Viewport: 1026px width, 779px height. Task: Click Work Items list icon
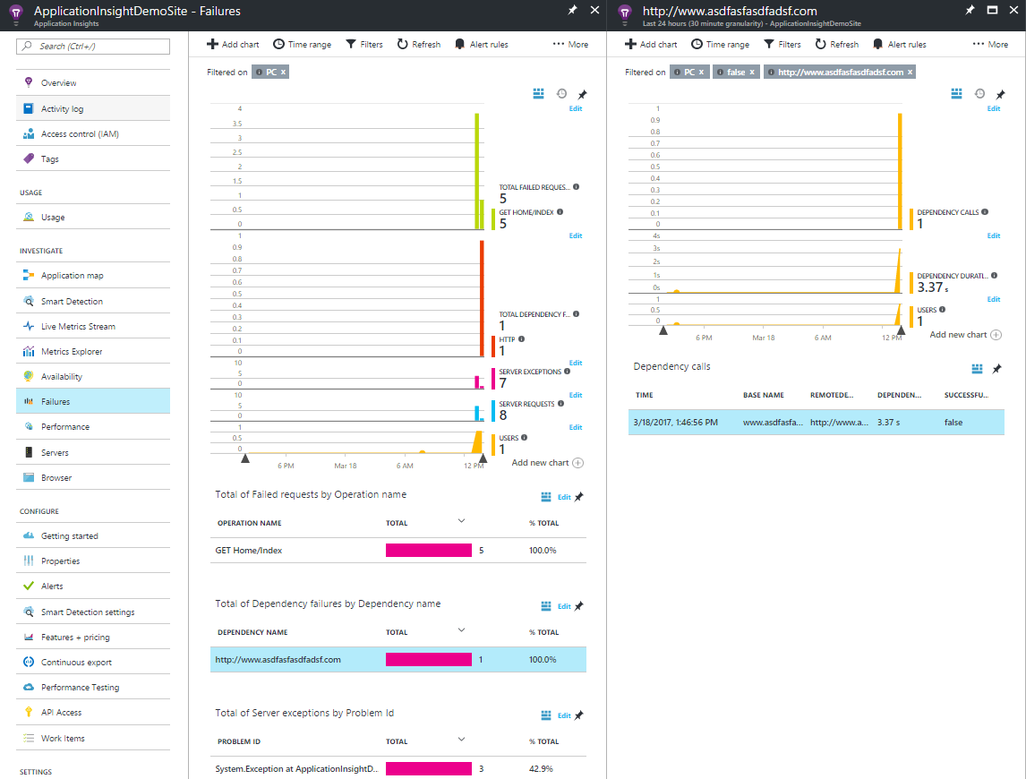click(28, 738)
